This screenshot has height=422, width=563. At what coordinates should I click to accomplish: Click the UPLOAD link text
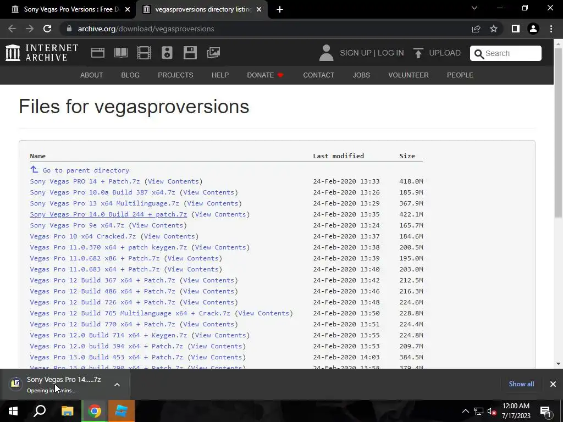[x=445, y=53]
